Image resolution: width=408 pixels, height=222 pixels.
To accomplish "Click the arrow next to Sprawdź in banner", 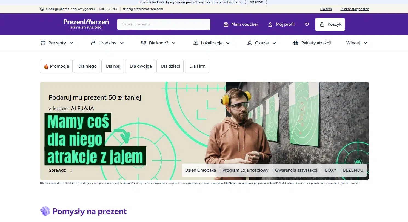I will 71,170.
